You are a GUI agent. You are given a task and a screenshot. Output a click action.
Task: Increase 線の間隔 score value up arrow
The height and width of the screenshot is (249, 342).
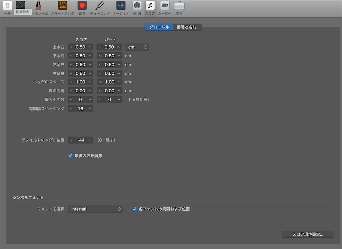pyautogui.click(x=90, y=91)
